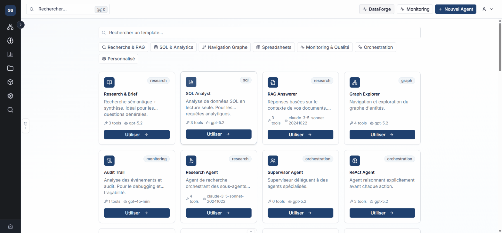502x233 pixels.
Task: Click the Nouvel Agent button
Action: coord(456,9)
